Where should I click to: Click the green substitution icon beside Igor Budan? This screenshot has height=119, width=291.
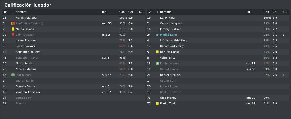(x=13, y=75)
